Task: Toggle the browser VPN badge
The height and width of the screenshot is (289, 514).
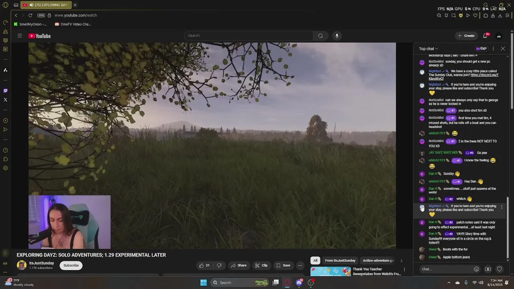Action: [x=41, y=15]
